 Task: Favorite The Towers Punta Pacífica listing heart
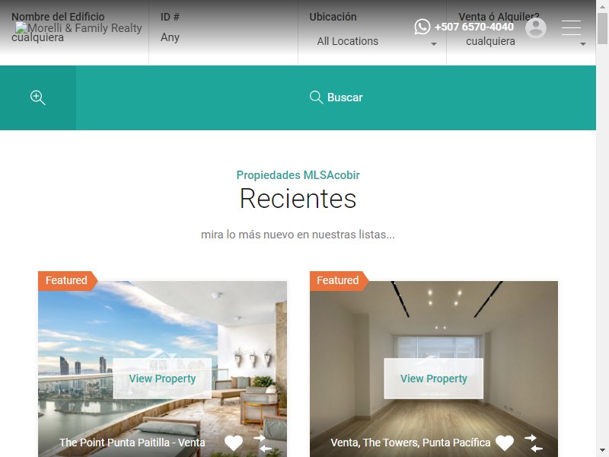[x=505, y=443]
